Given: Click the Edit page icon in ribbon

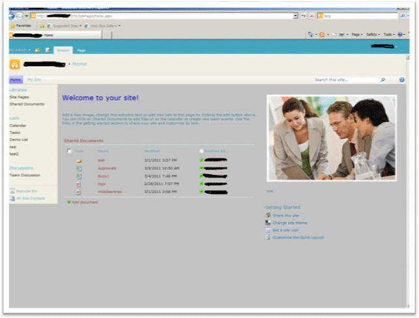Looking at the screenshot, I should (x=48, y=50).
